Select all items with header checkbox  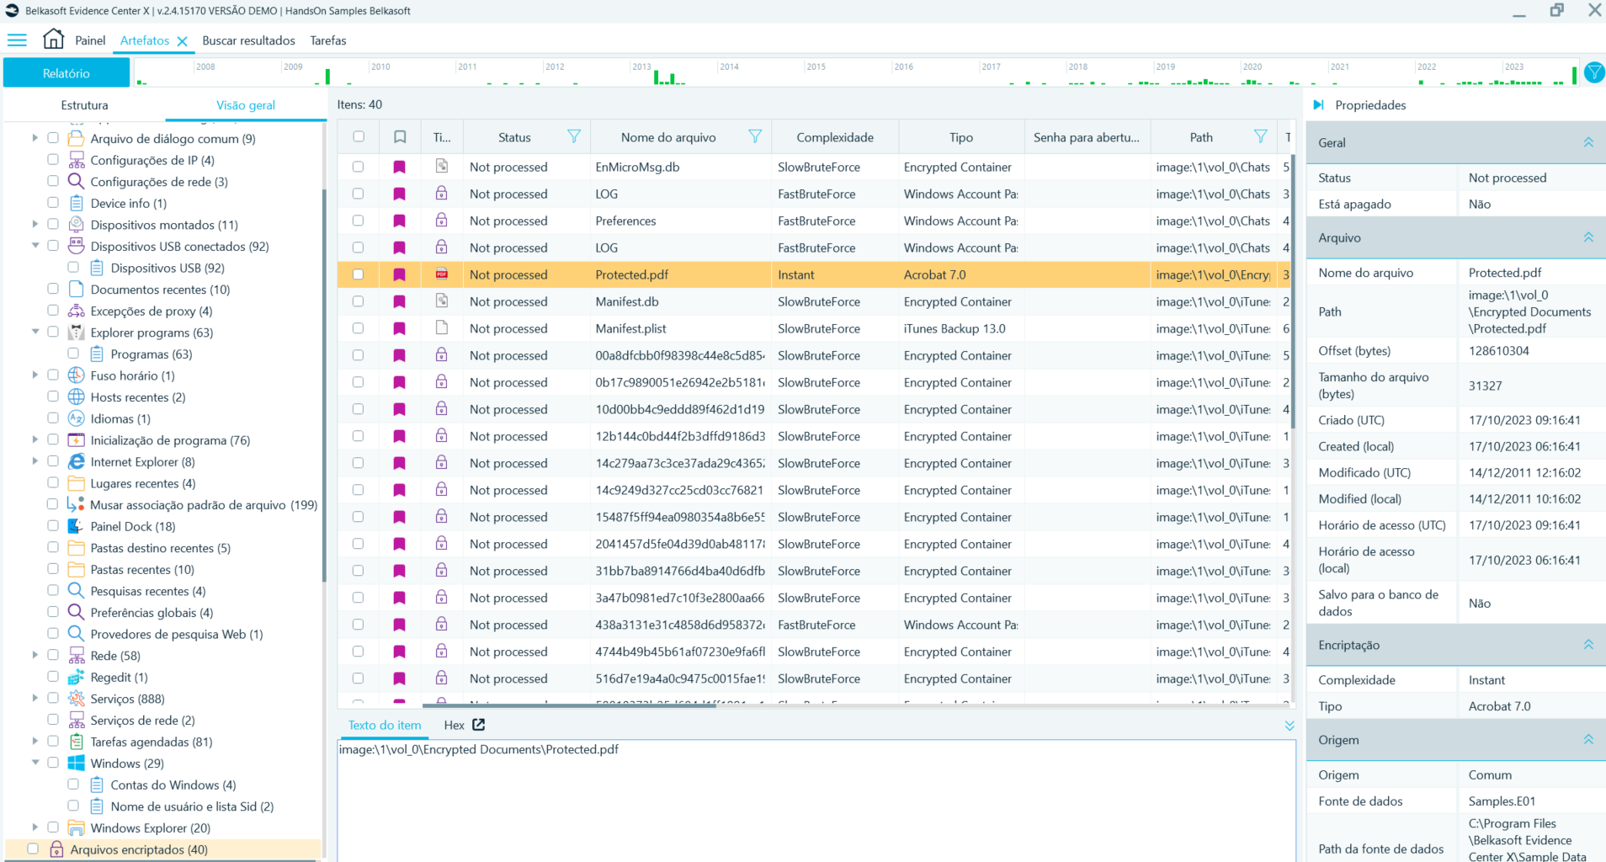359,136
